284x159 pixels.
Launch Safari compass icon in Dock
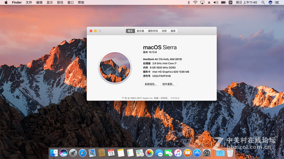pyautogui.click(x=83, y=153)
